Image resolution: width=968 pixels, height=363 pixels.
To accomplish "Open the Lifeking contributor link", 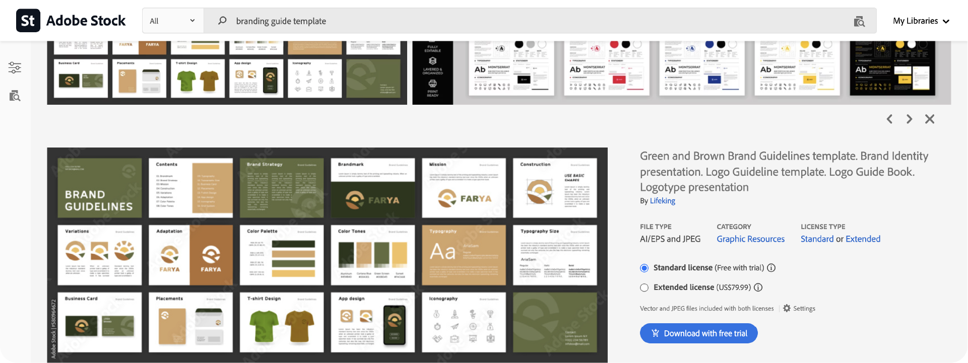I will 662,200.
